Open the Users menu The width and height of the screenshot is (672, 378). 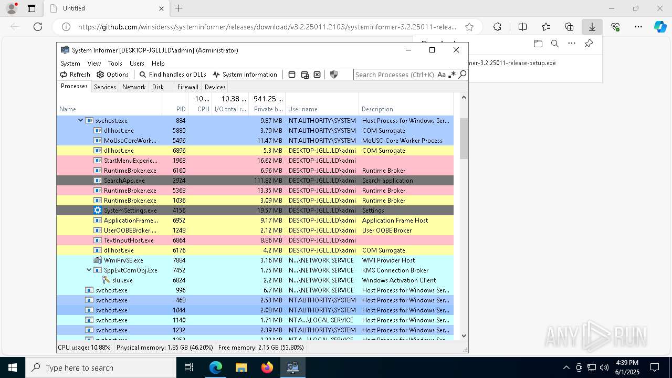137,63
